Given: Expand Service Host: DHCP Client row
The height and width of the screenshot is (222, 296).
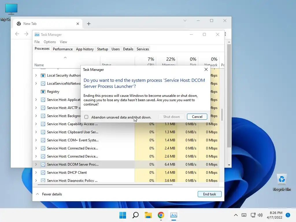Looking at the screenshot, I should pos(36,173).
